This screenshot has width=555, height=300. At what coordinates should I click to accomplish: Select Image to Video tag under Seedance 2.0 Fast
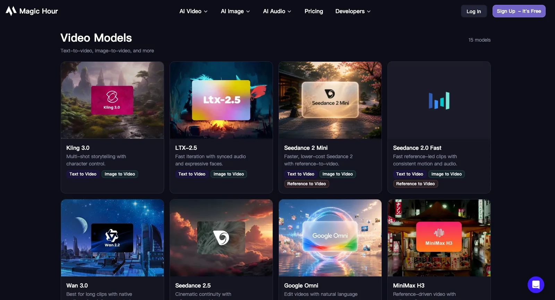point(446,174)
